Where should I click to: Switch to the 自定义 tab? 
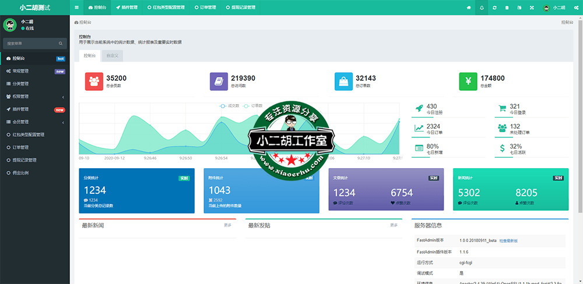(111, 56)
